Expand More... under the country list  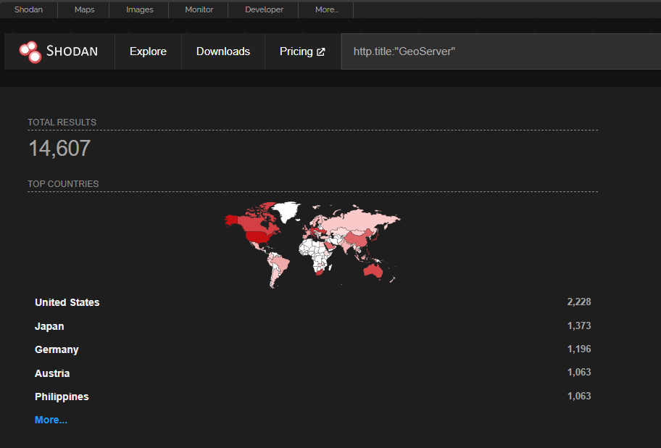pos(51,420)
